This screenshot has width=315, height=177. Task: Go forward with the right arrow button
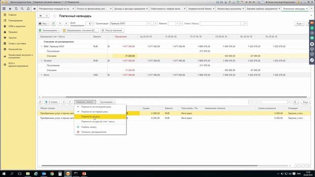[x=46, y=16]
